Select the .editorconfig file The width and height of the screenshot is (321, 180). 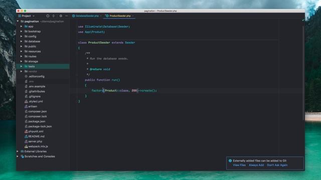click(36, 76)
